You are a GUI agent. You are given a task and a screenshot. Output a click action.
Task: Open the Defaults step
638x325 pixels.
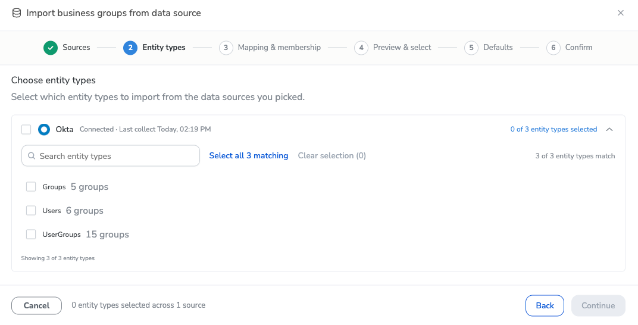tap(498, 48)
